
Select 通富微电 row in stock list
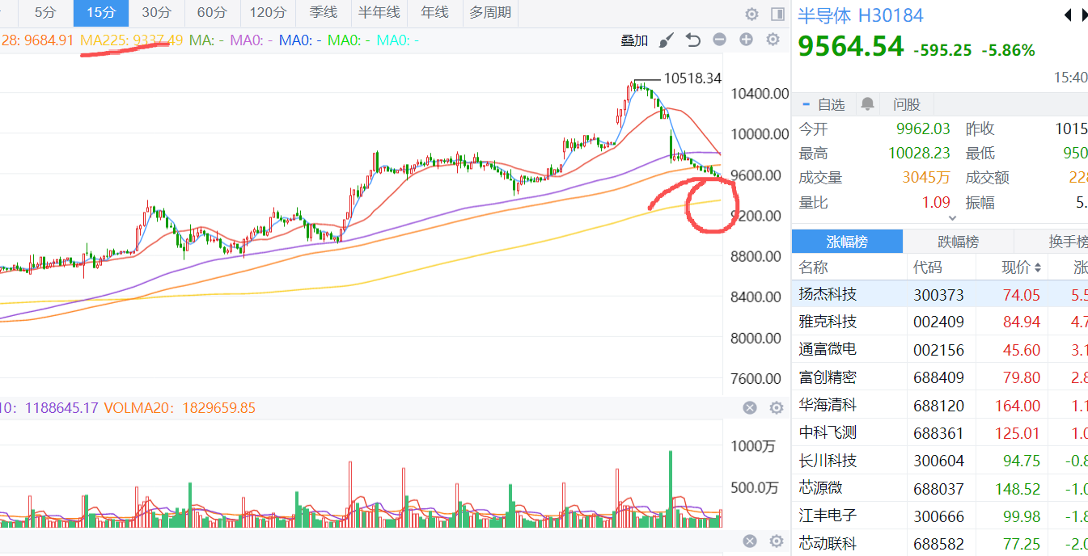828,349
